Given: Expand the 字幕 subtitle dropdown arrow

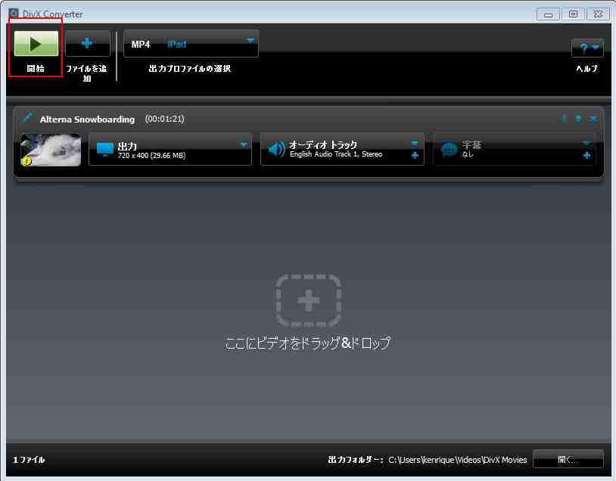Looking at the screenshot, I should [586, 144].
